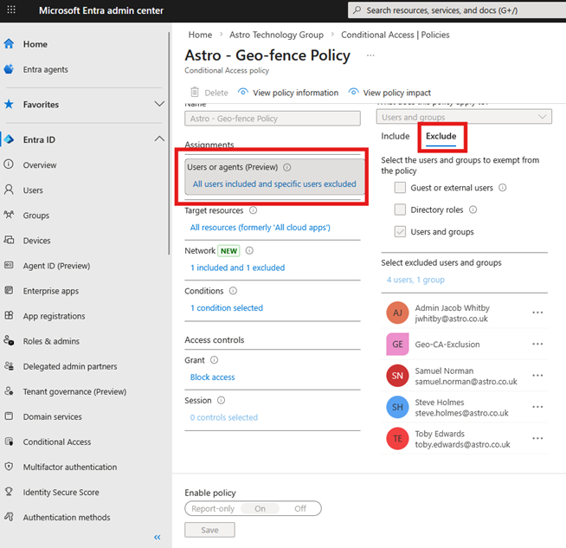This screenshot has width=566, height=548.
Task: Click the Overview info icon in sidebar
Action: [x=9, y=164]
